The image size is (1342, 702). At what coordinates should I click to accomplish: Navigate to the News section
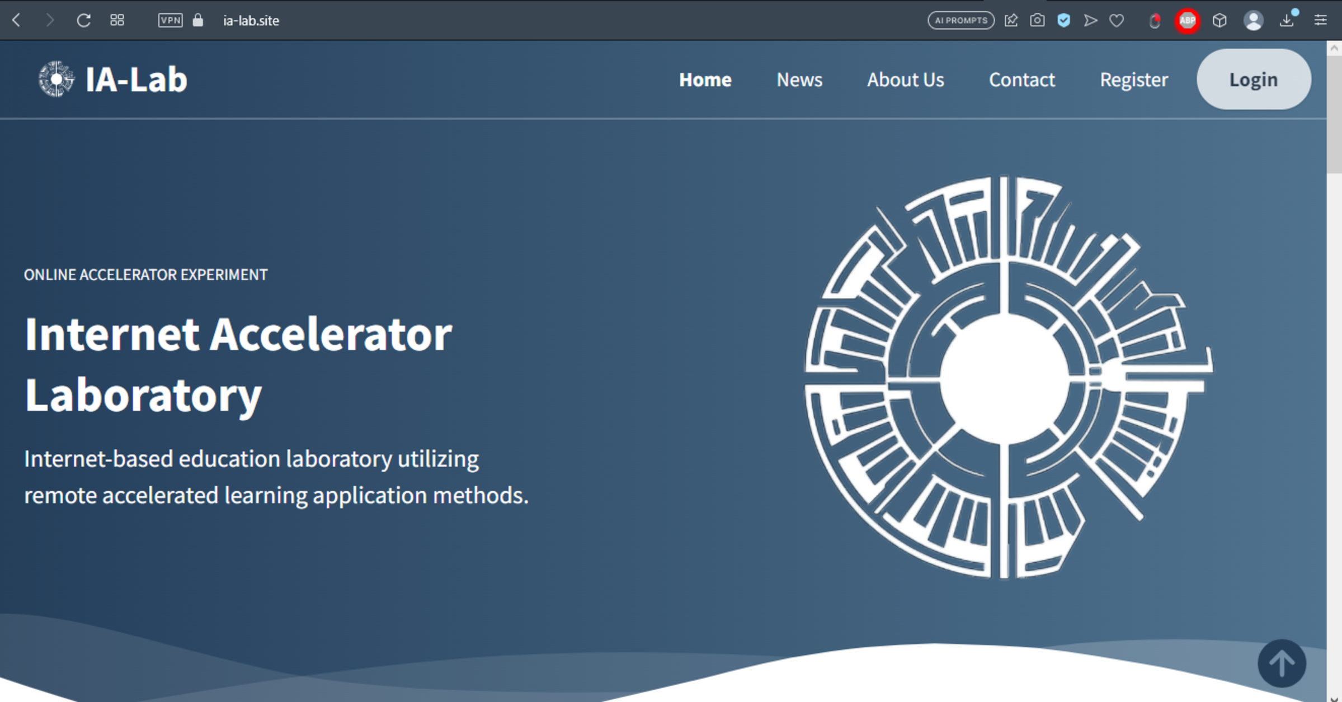point(799,79)
